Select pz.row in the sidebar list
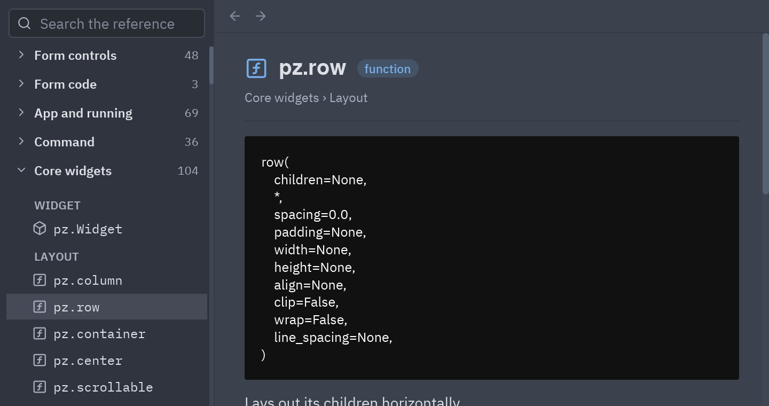Image resolution: width=769 pixels, height=406 pixels. [x=107, y=307]
